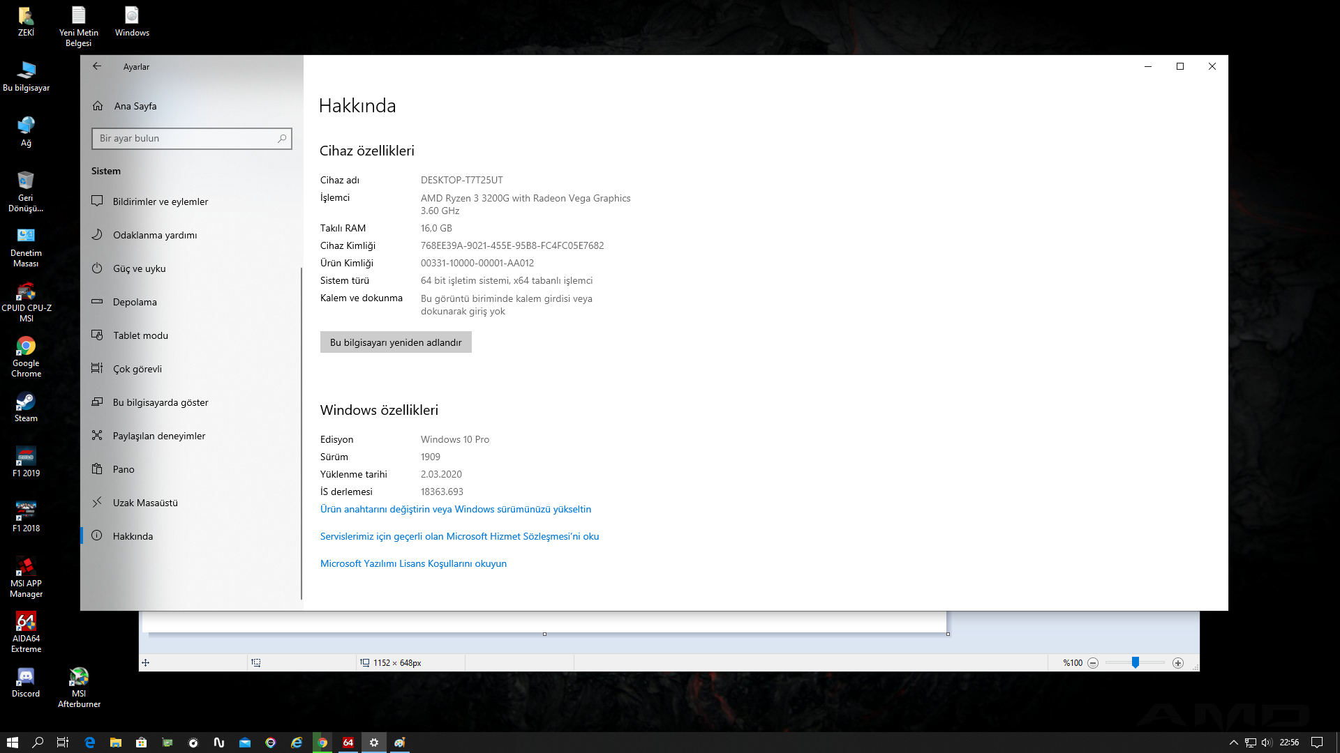Click zoom out minus button in Paint
The image size is (1340, 753).
[1093, 663]
